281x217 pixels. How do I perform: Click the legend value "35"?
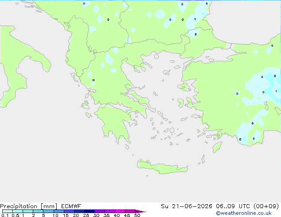click(106, 215)
